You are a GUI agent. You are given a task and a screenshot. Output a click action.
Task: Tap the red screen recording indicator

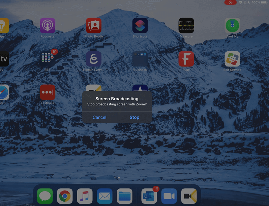(x=230, y=2)
